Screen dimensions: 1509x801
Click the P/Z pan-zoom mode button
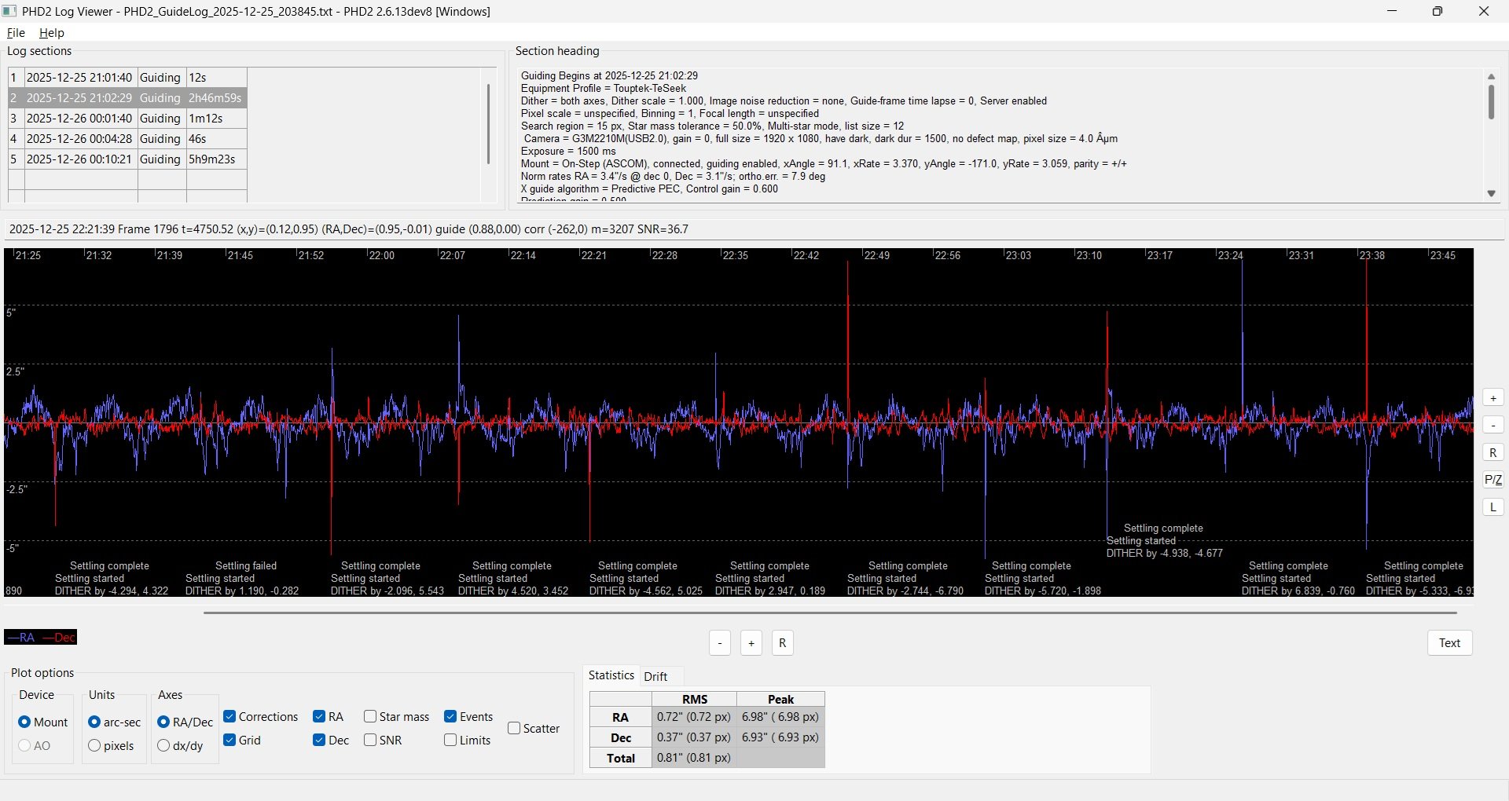pos(1492,479)
